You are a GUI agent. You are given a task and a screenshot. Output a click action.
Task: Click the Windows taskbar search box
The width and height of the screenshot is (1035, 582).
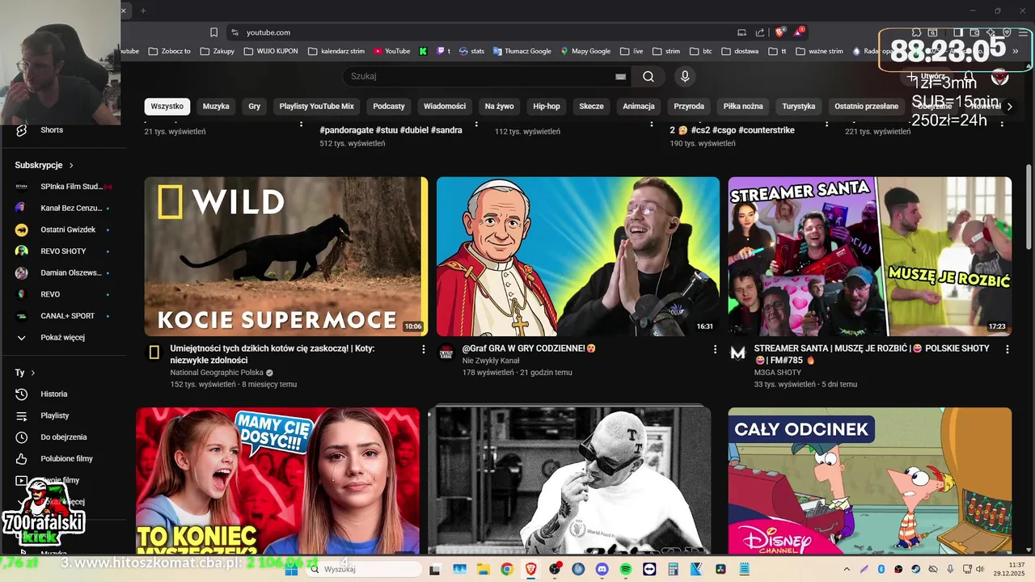click(x=363, y=569)
